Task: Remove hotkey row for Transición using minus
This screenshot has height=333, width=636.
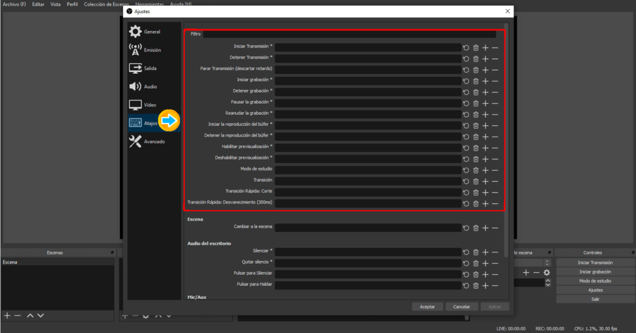Action: click(x=495, y=181)
